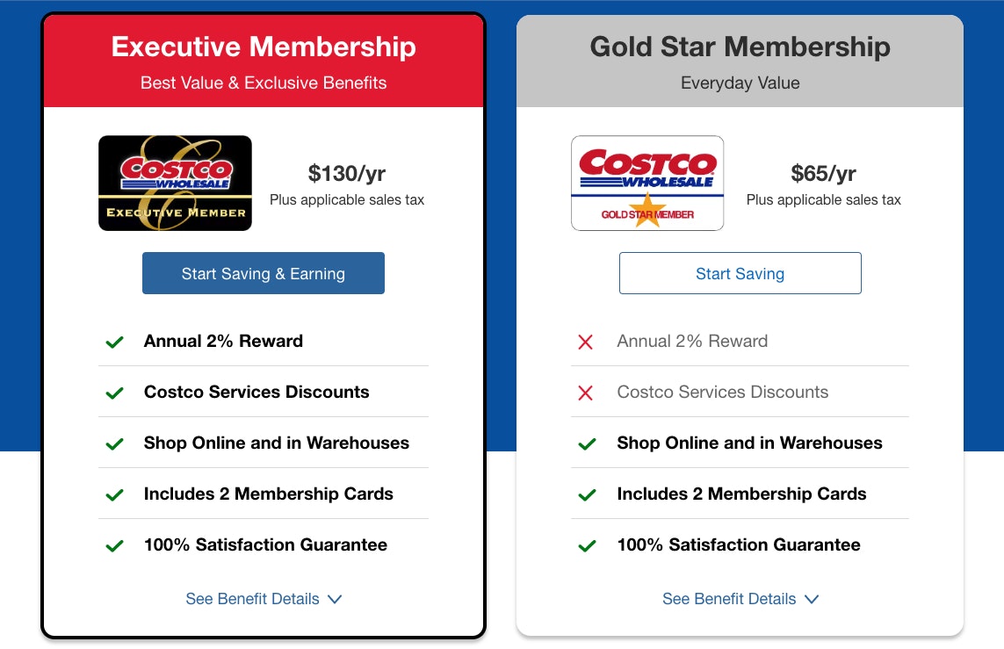Viewport: 1004px width, 649px height.
Task: Click Executive Shop Online and in Warehouses row
Action: pos(264,443)
